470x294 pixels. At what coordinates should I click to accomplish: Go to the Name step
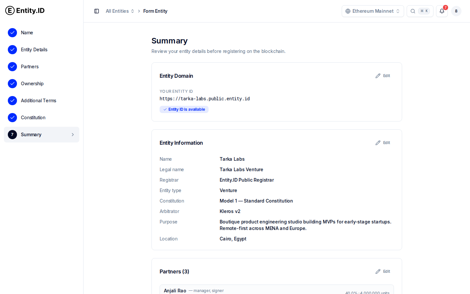tap(41, 33)
